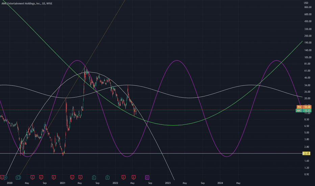This screenshot has width=315, height=186.
Task: Click the 5.00 price axis label
Action: (307, 133)
